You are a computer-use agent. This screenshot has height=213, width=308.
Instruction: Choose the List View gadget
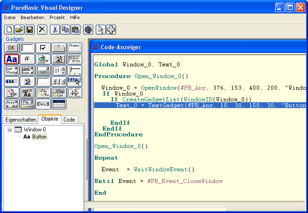coord(12,70)
